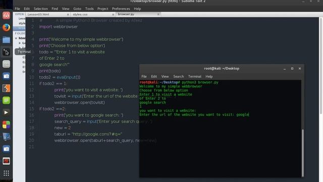This screenshot has height=182, width=323.
Task: Close the Lesson03.html tab
Action: click(68, 15)
